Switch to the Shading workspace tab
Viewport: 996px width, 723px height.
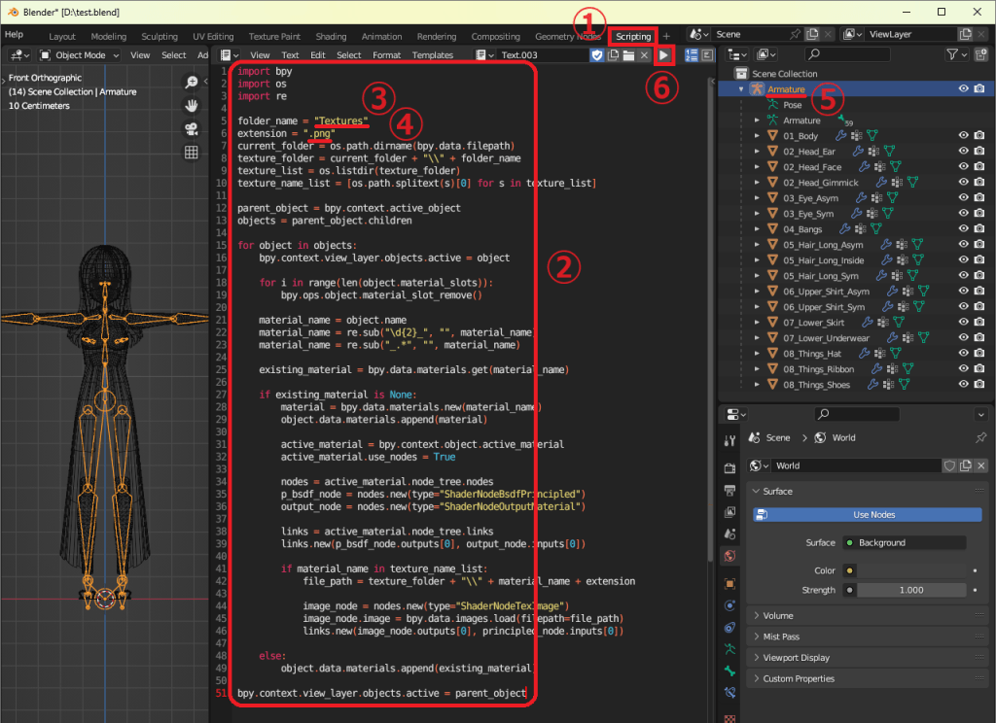(x=331, y=36)
